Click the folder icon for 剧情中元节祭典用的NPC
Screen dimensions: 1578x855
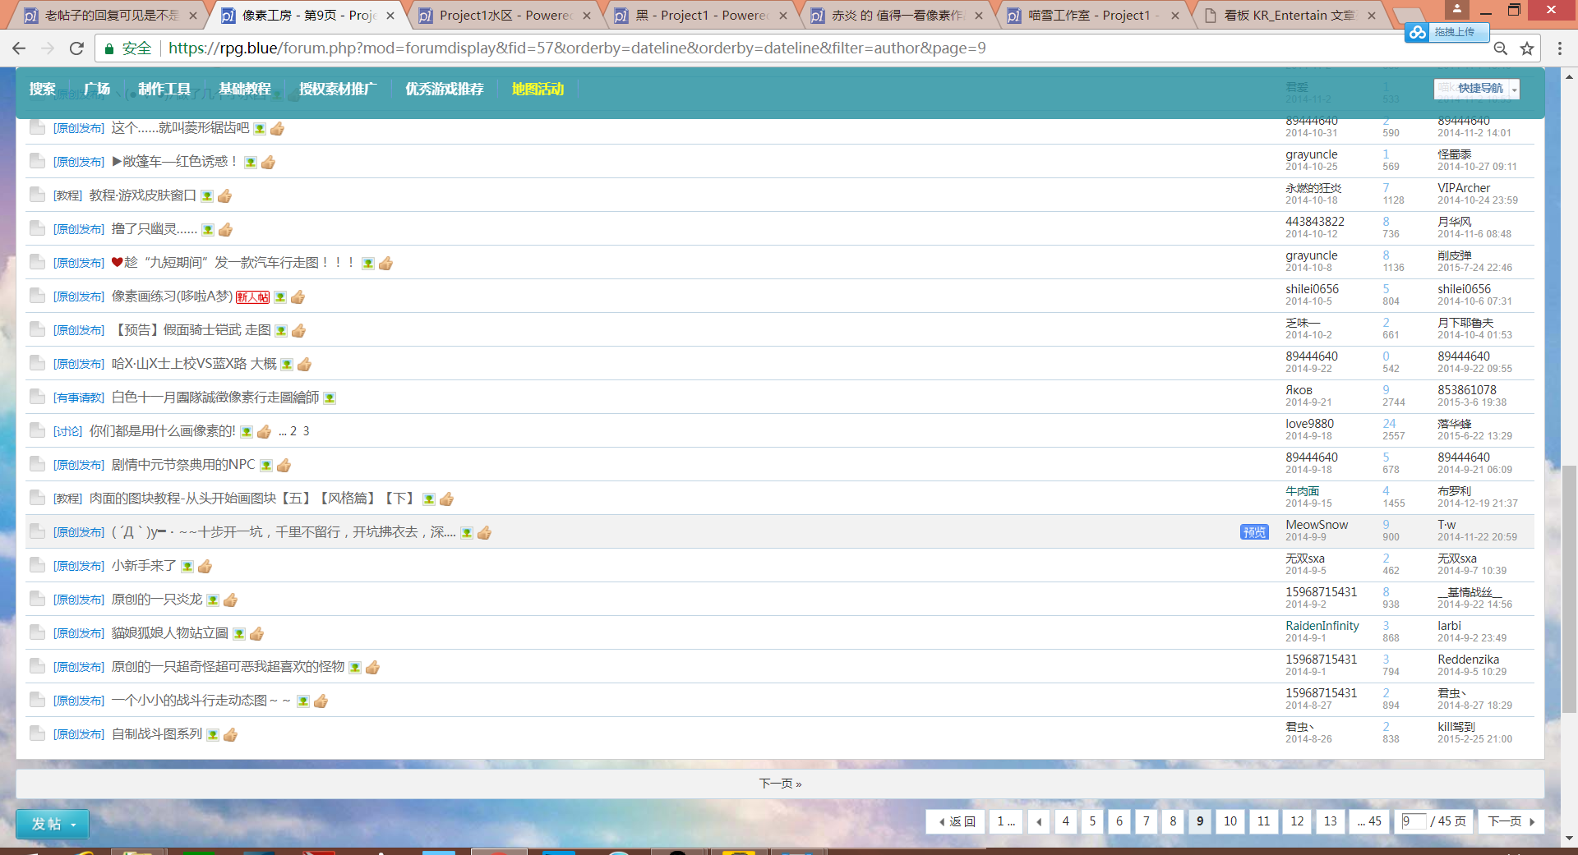coord(37,464)
